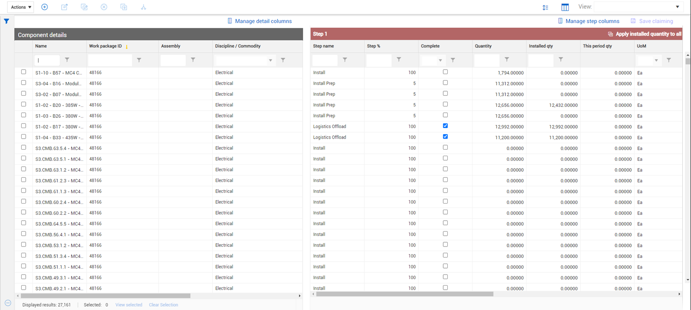This screenshot has height=310, width=691.
Task: Click the filter icon for Name column
Action: (x=67, y=60)
